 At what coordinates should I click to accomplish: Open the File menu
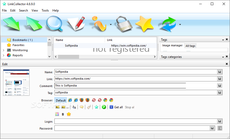pos(4,10)
